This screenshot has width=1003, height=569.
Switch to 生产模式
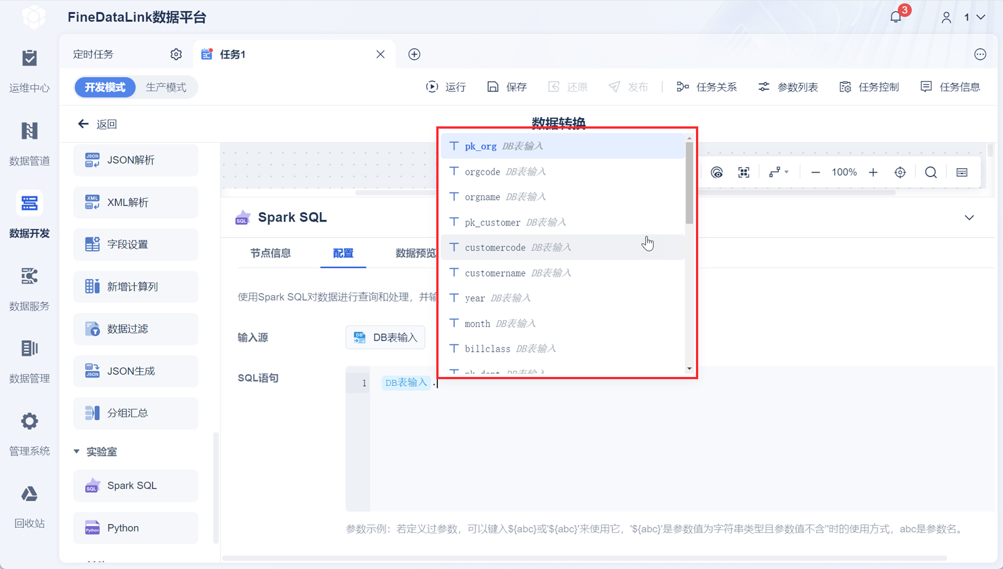click(x=166, y=87)
